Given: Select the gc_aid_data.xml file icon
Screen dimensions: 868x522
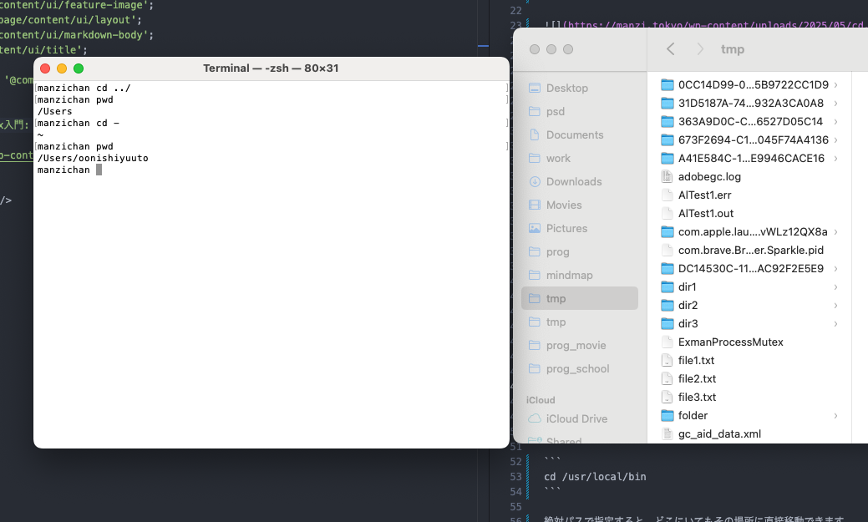Looking at the screenshot, I should coord(667,434).
